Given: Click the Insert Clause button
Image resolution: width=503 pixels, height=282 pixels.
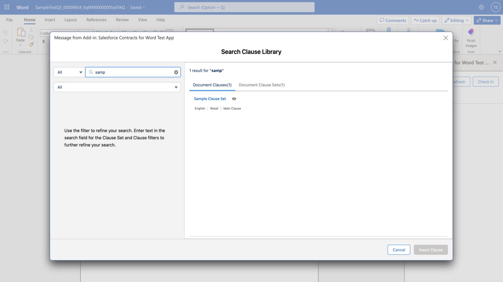Looking at the screenshot, I should pos(431,250).
